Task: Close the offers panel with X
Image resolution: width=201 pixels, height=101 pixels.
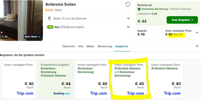Action: (x=197, y=46)
